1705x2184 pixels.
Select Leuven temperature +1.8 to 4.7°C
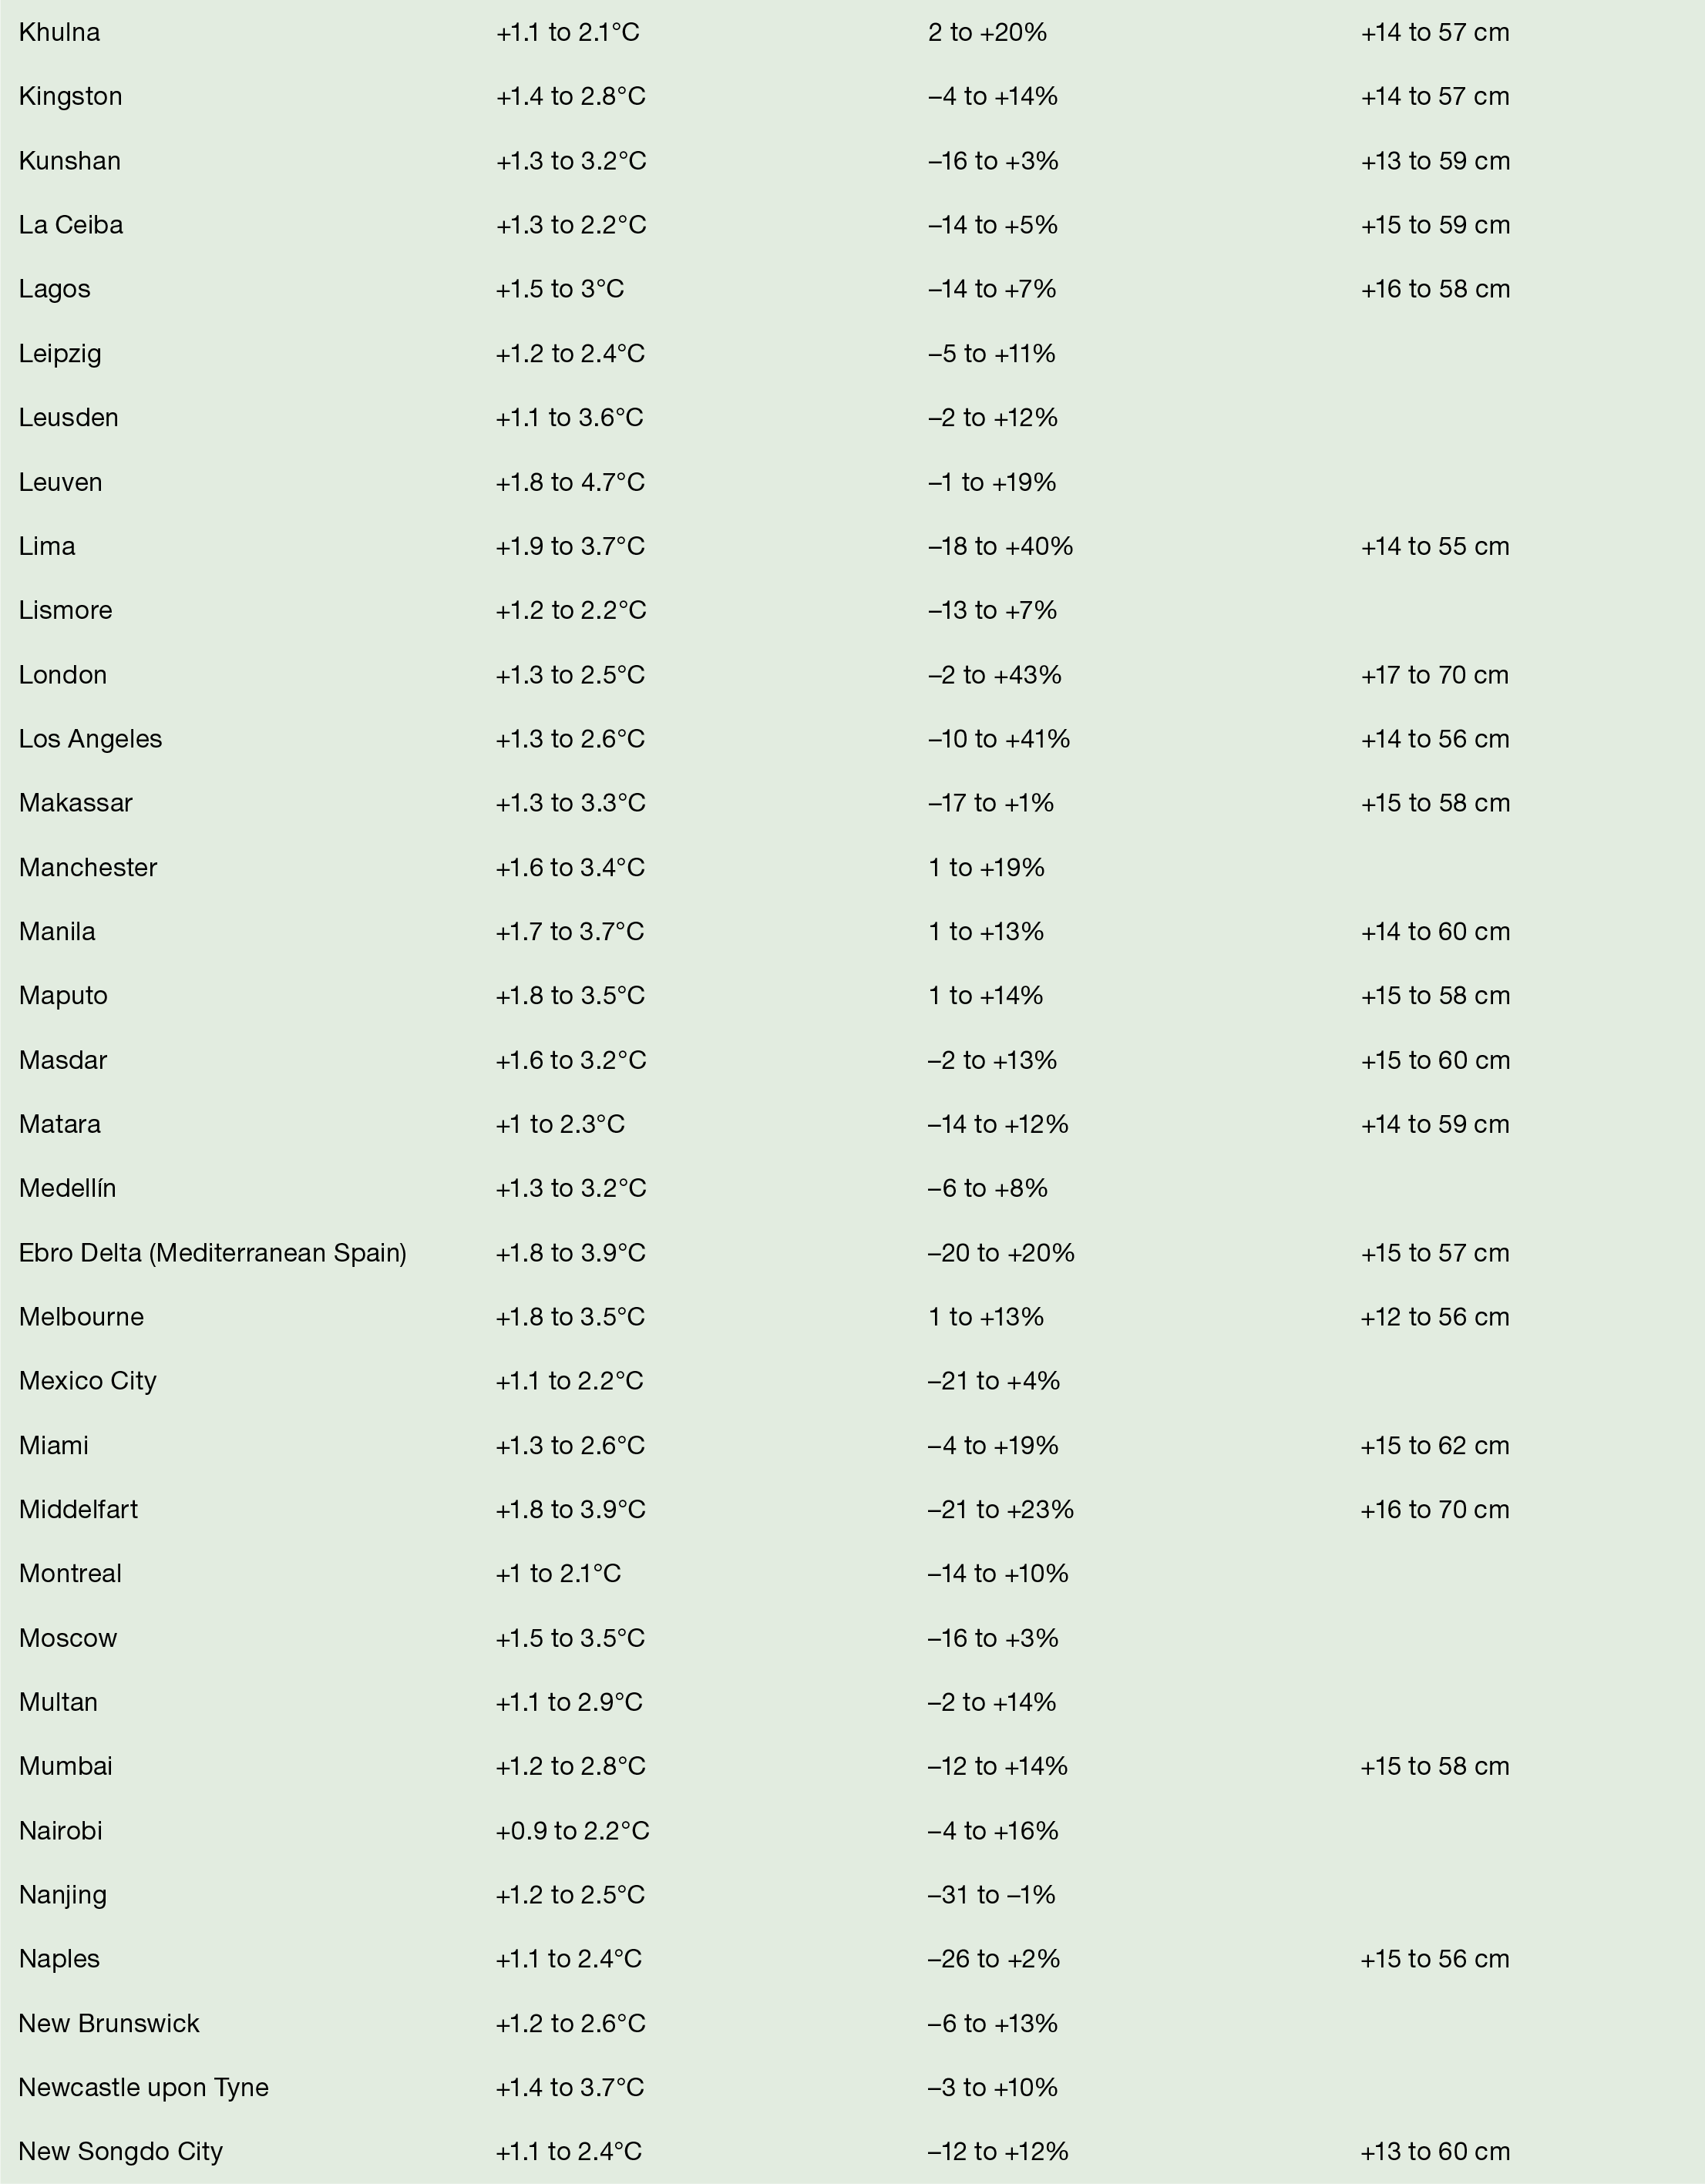coord(570,482)
